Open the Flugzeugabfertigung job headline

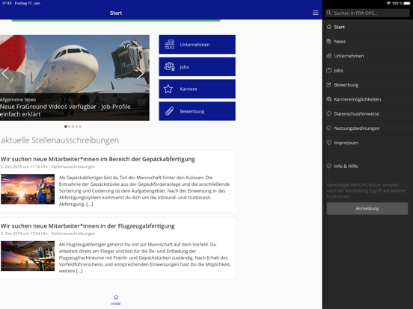(x=88, y=225)
